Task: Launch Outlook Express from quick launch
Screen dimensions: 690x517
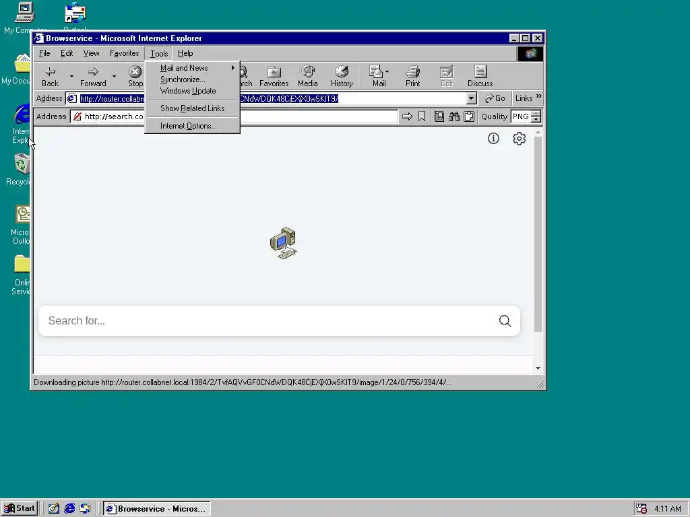Action: 85,509
